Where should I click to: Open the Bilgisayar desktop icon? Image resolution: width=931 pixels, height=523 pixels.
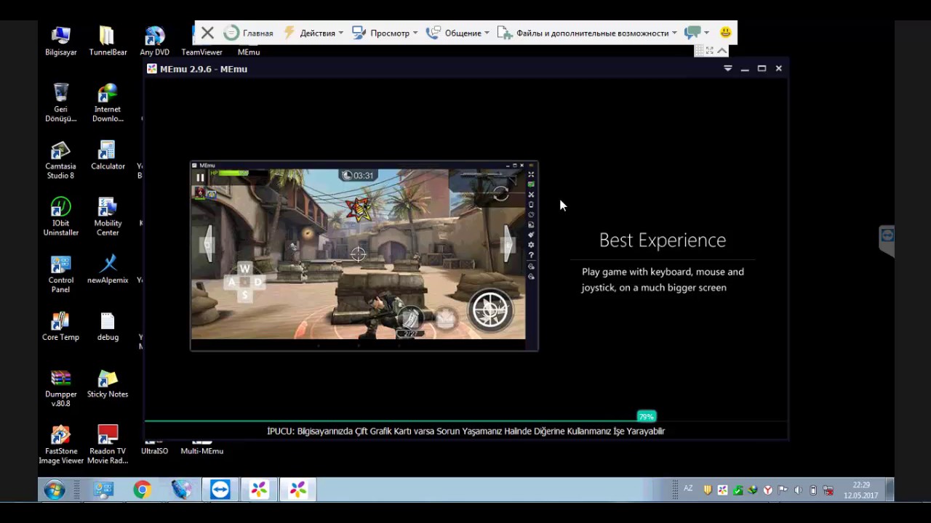(60, 41)
